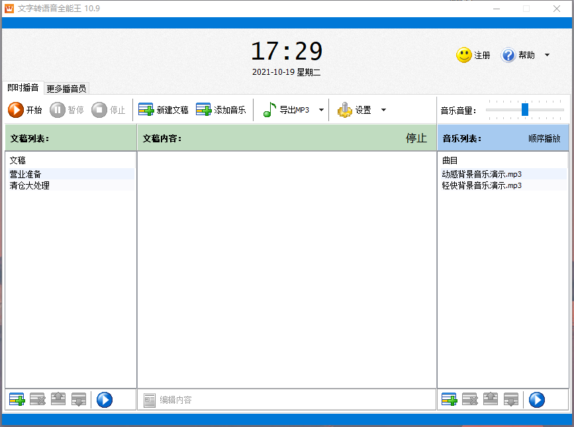Click the 注册 smiley register icon
This screenshot has height=427, width=574.
click(464, 55)
